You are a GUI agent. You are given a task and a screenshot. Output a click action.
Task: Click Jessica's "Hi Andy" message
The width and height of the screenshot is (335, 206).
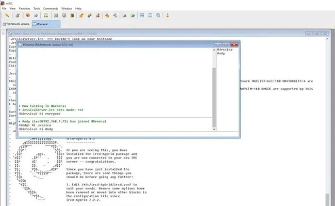coord(36,129)
